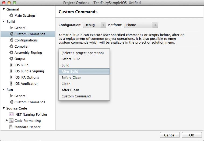This screenshot has width=204, height=141.
Task: Open the Configuration dropdown showing Debug
Action: coord(94,25)
